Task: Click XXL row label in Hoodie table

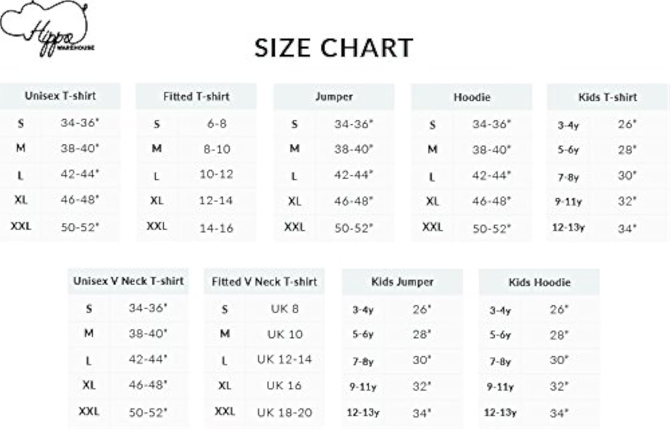Action: click(x=432, y=227)
